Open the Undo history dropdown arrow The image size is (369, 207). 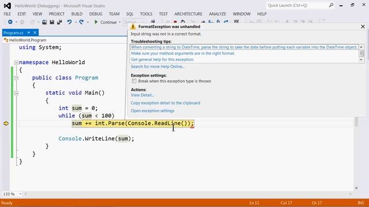click(x=76, y=22)
